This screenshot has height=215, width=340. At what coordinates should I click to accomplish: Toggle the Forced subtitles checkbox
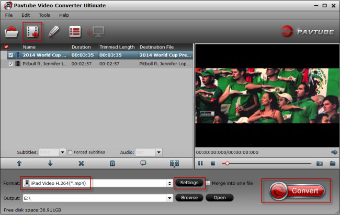tap(70, 152)
